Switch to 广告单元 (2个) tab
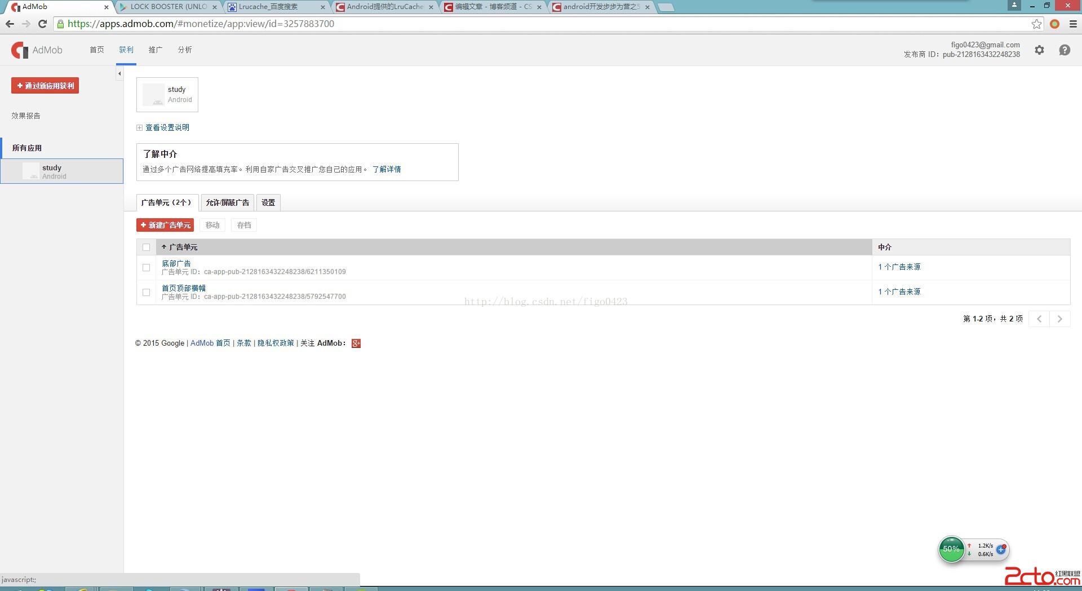The image size is (1082, 591). [x=167, y=202]
